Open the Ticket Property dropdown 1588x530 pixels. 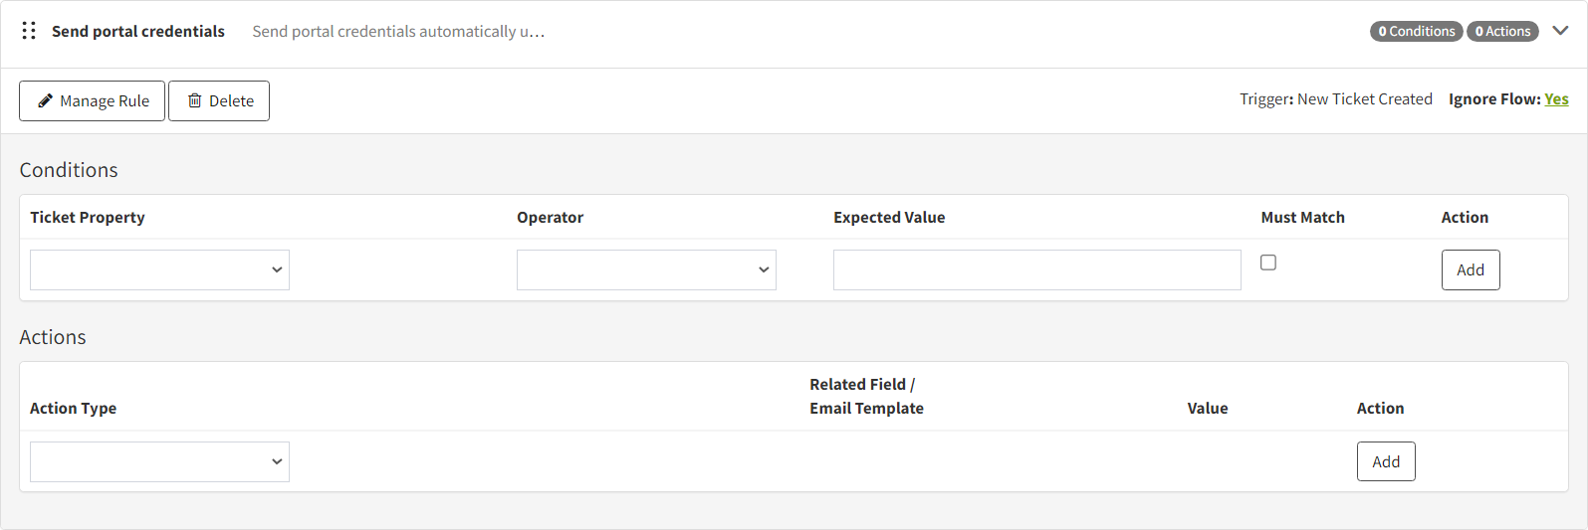coord(159,269)
